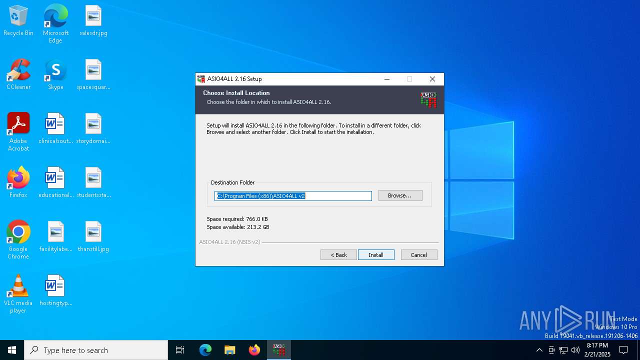The width and height of the screenshot is (640, 360).
Task: Click the ASIO4ALL setup title bar icon
Action: pyautogui.click(x=201, y=79)
